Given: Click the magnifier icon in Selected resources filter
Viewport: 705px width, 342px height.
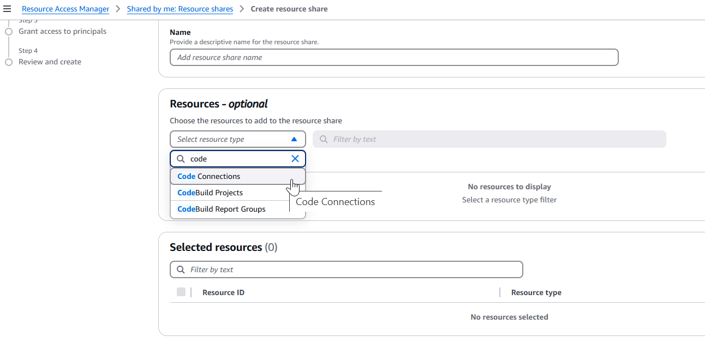Looking at the screenshot, I should pos(181,269).
